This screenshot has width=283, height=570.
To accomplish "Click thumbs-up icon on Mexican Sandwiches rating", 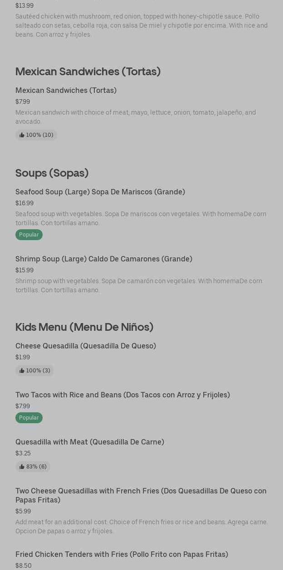I will point(22,135).
